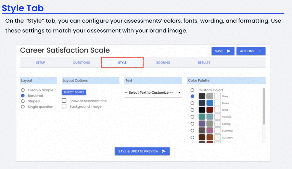Select the Clean & Simple layout
This screenshot has width=292, height=169.
[23, 90]
